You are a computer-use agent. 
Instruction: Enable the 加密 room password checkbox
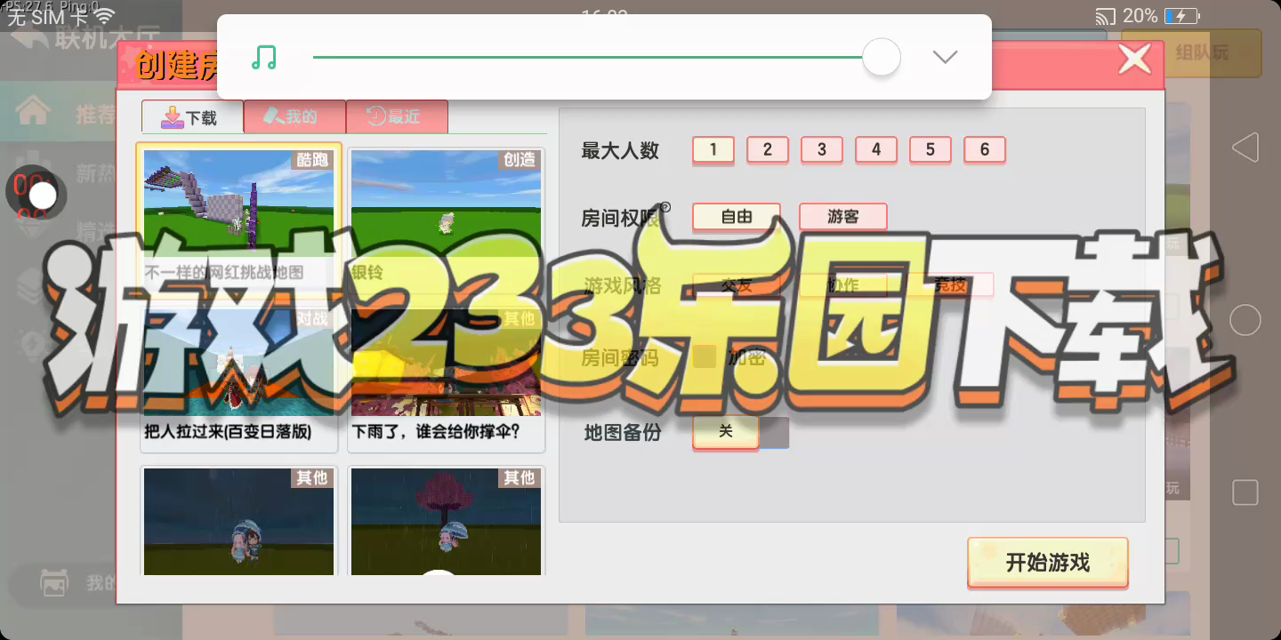[705, 357]
